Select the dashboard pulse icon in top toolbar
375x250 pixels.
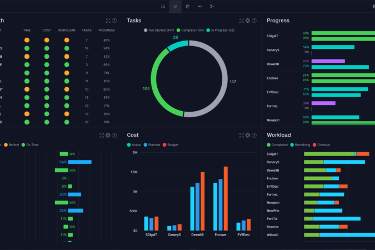[176, 7]
